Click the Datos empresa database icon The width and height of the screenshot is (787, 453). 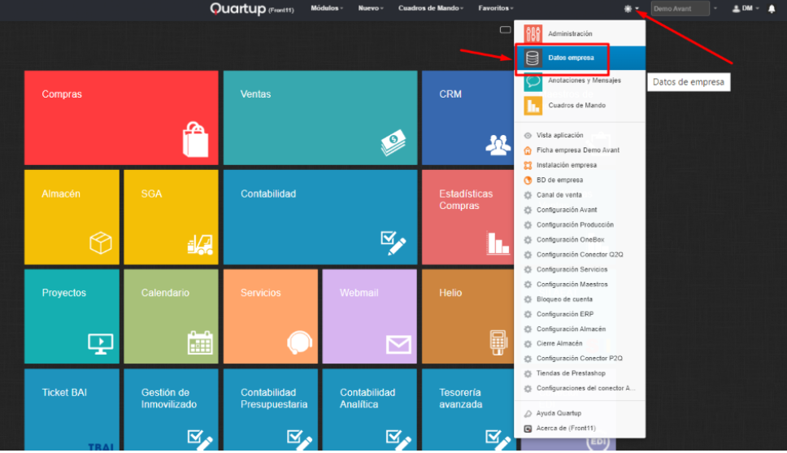click(x=533, y=58)
